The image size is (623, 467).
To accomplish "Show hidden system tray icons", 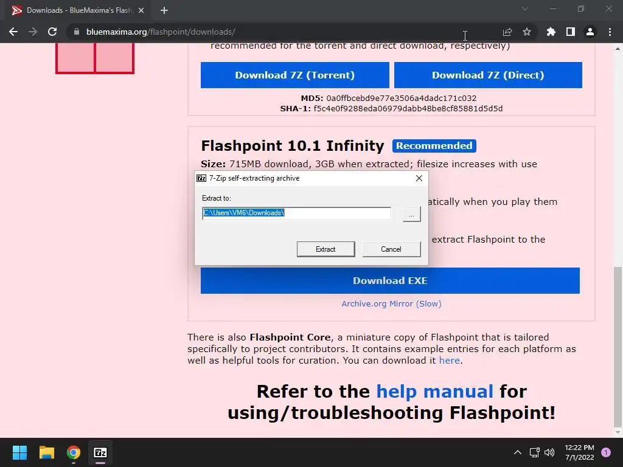I will (517, 452).
